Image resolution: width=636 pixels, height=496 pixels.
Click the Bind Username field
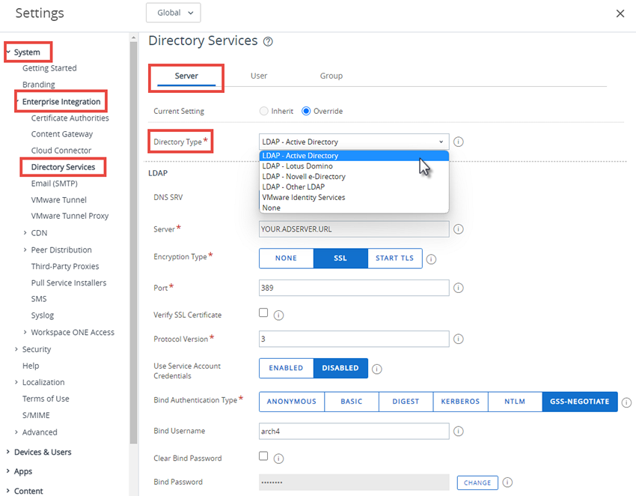[x=354, y=431]
